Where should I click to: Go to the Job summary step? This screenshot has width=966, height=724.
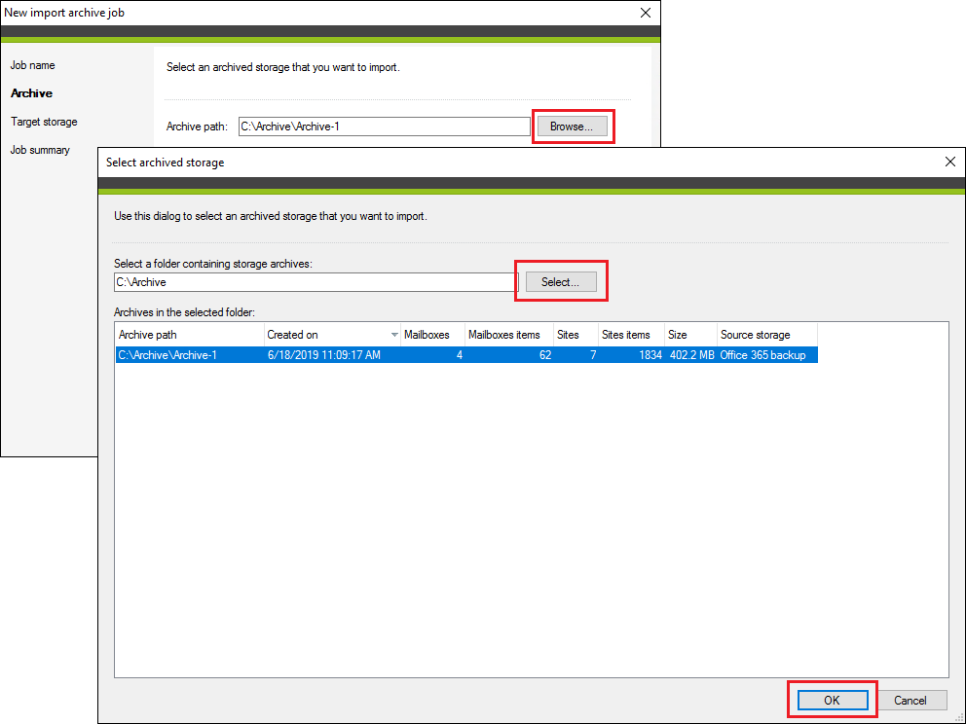tap(40, 150)
